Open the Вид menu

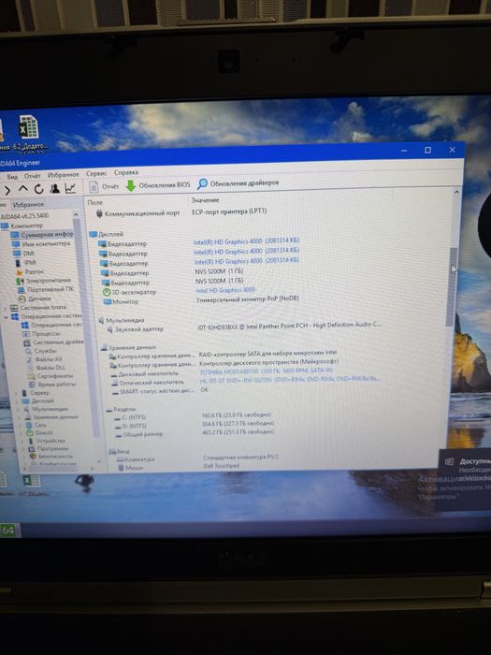(12, 177)
